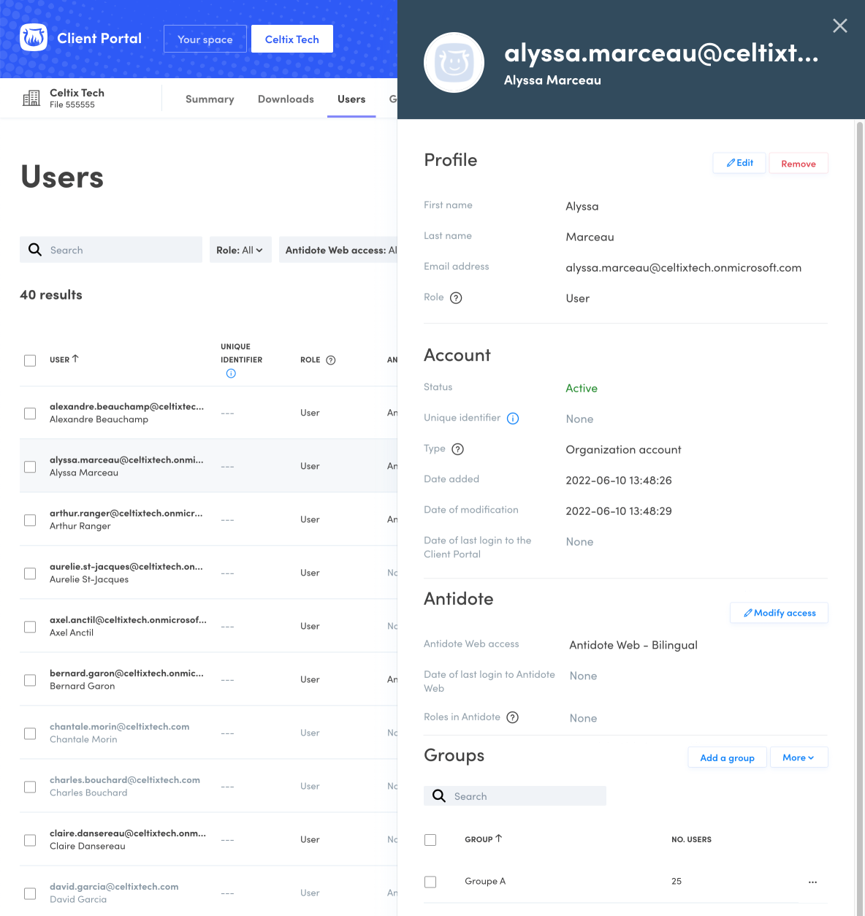Screen dimensions: 865x916
Task: Click Alyssa Marceau's profile avatar
Action: tap(454, 62)
